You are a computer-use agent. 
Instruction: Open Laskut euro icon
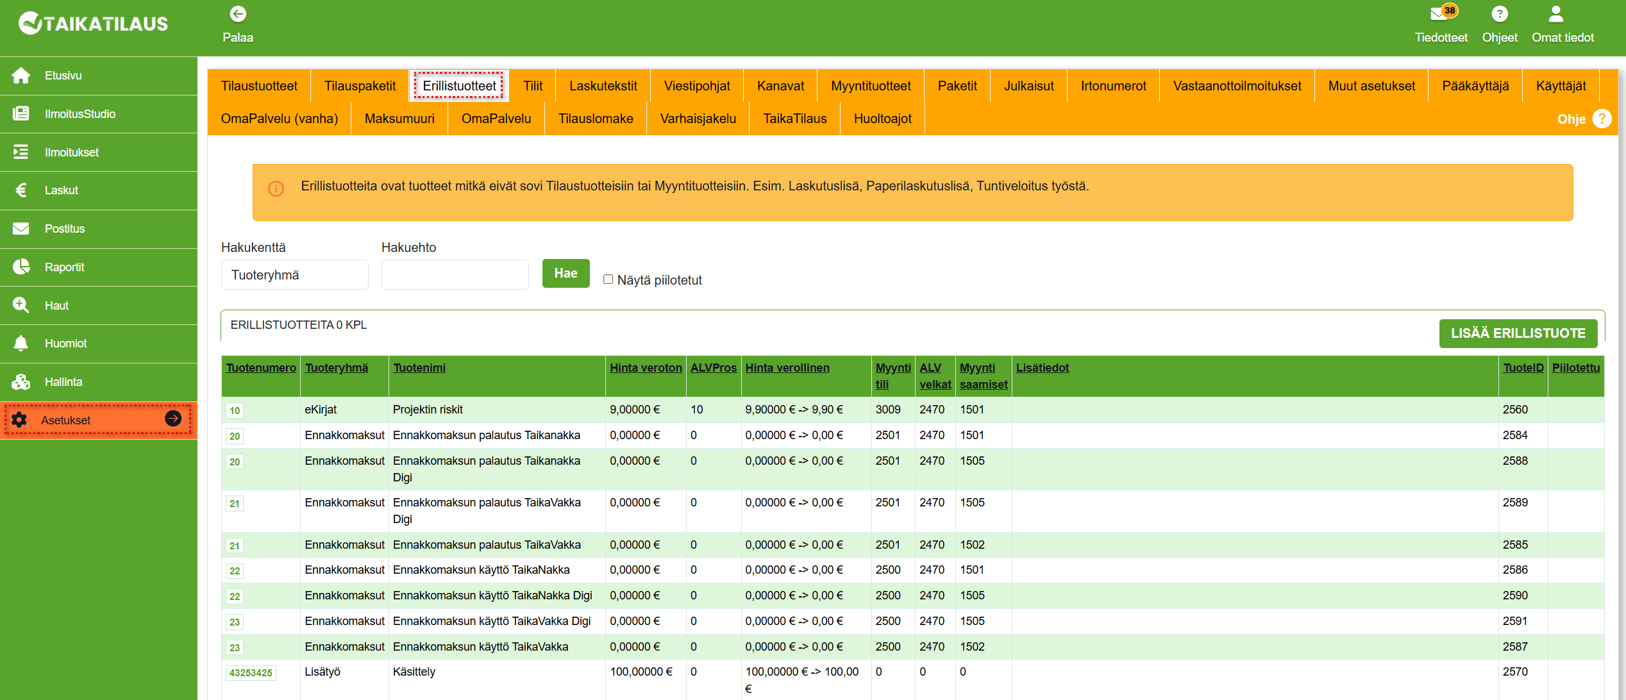click(x=21, y=190)
